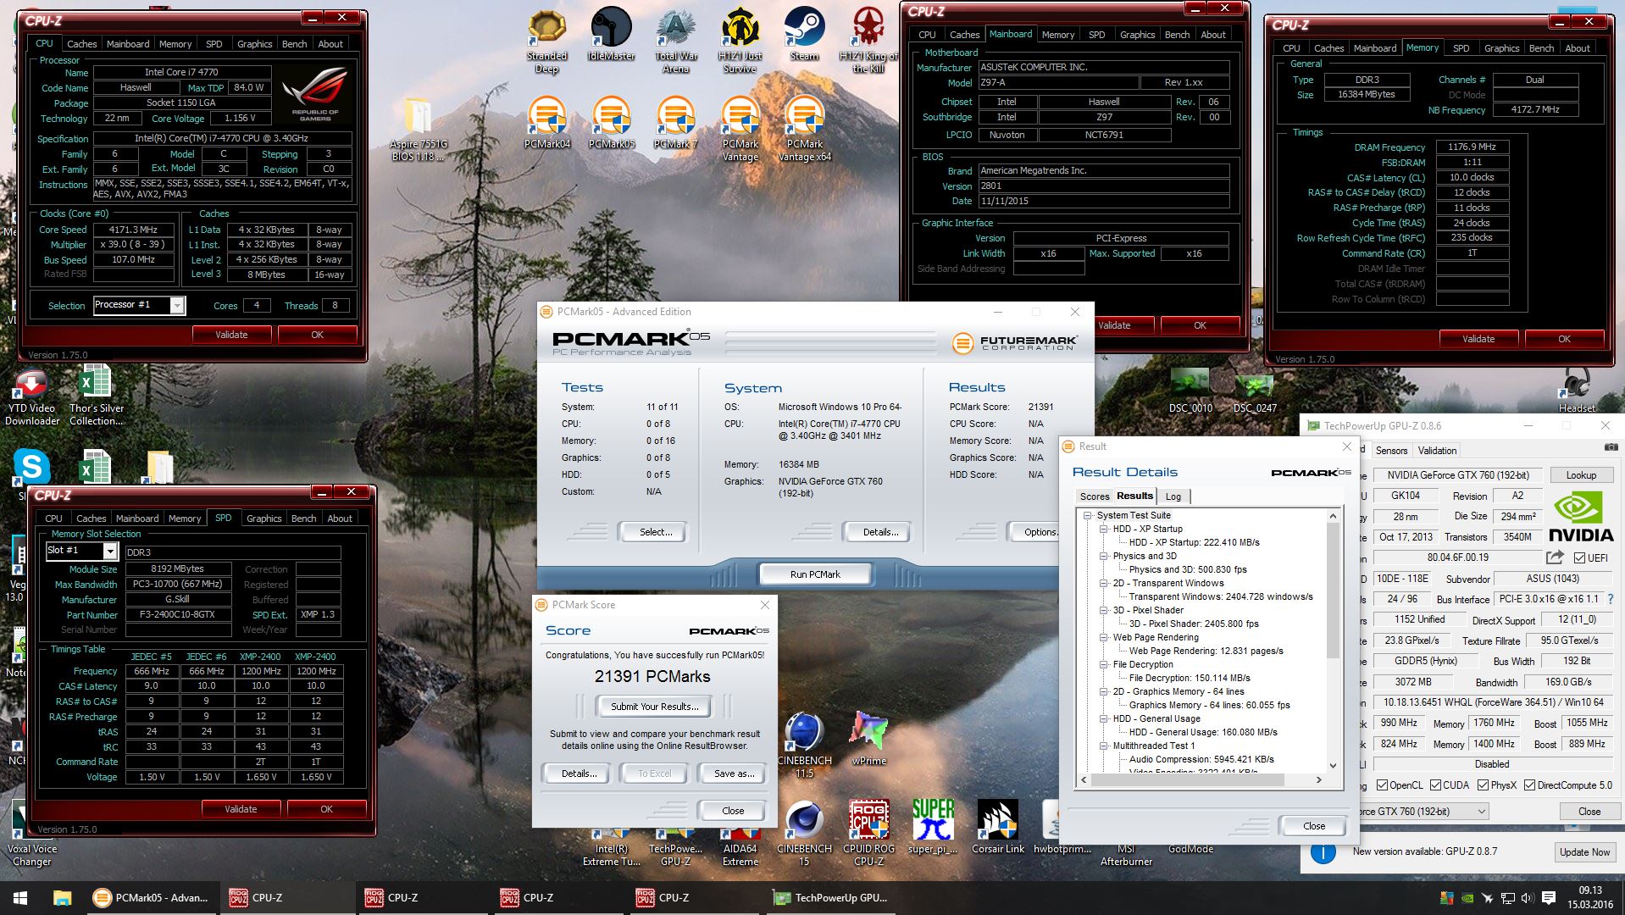Open H1Z1 King of the Kill shortcut
The width and height of the screenshot is (1625, 915).
(868, 41)
